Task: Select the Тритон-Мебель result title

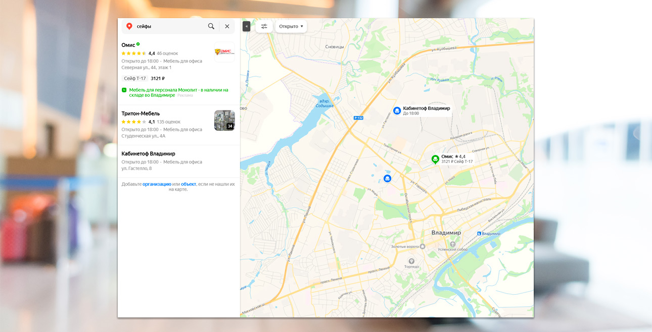Action: pyautogui.click(x=141, y=114)
